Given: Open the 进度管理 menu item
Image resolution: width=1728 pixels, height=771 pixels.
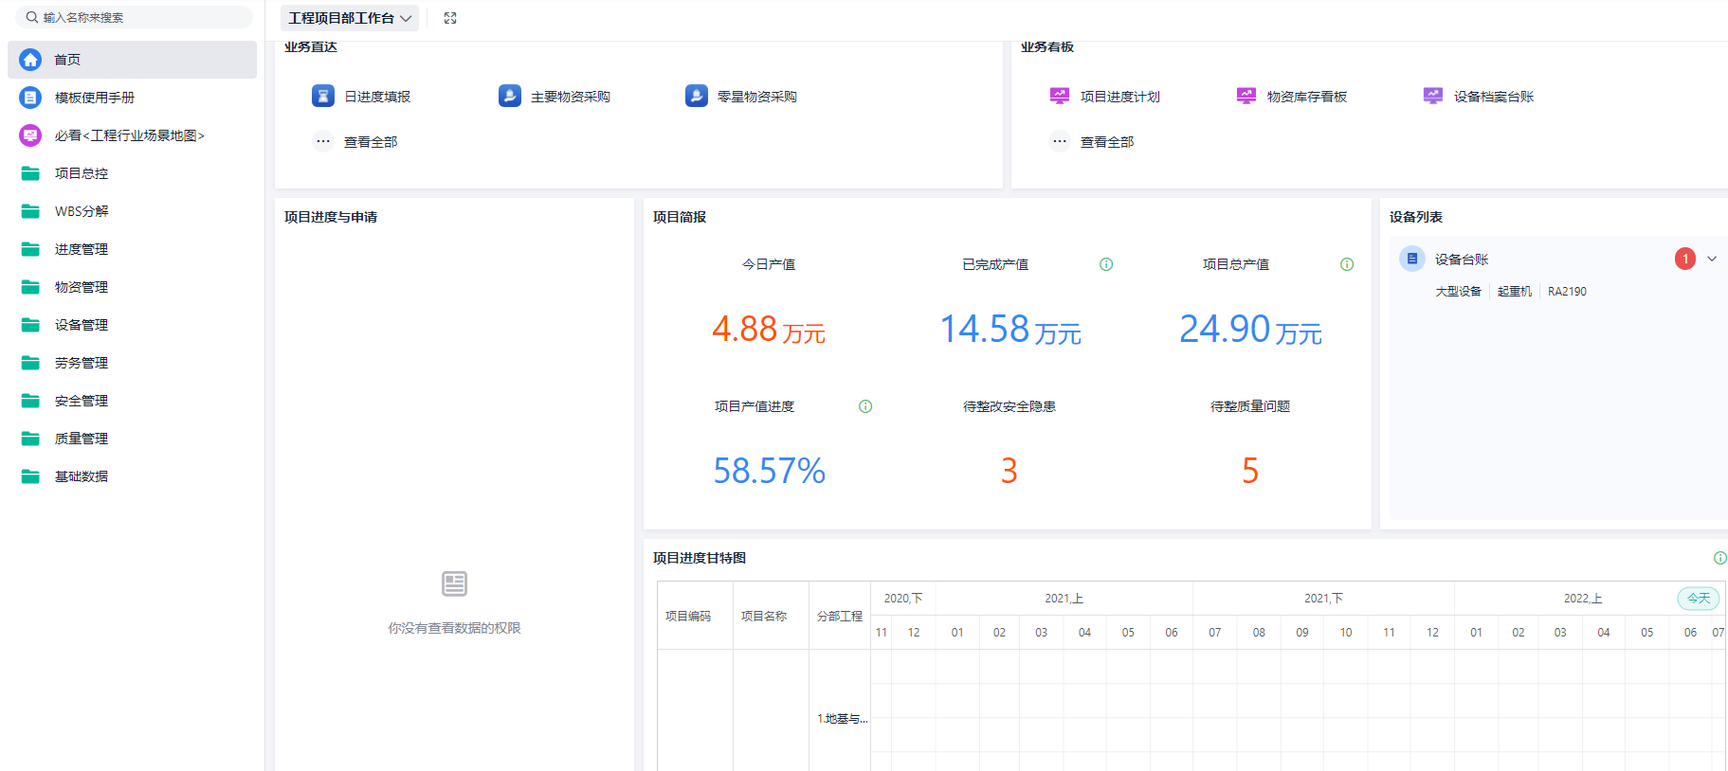Looking at the screenshot, I should click(x=133, y=249).
